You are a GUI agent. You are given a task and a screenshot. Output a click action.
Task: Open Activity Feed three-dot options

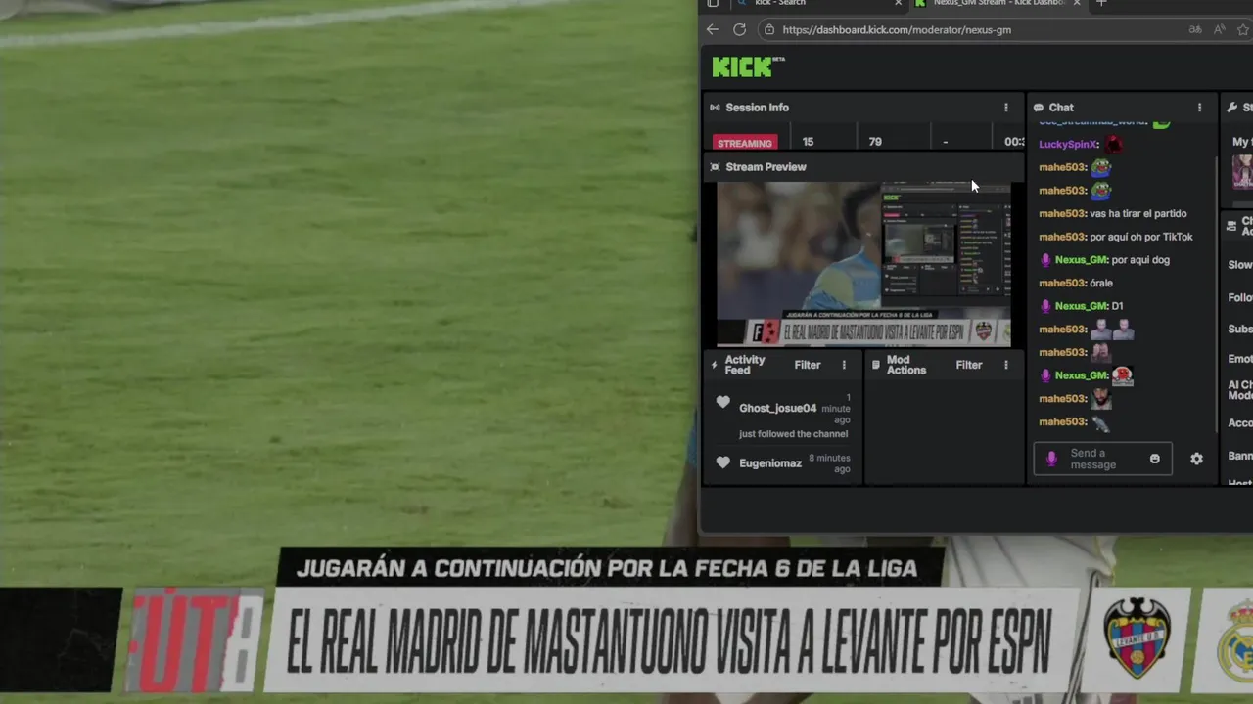pyautogui.click(x=844, y=365)
